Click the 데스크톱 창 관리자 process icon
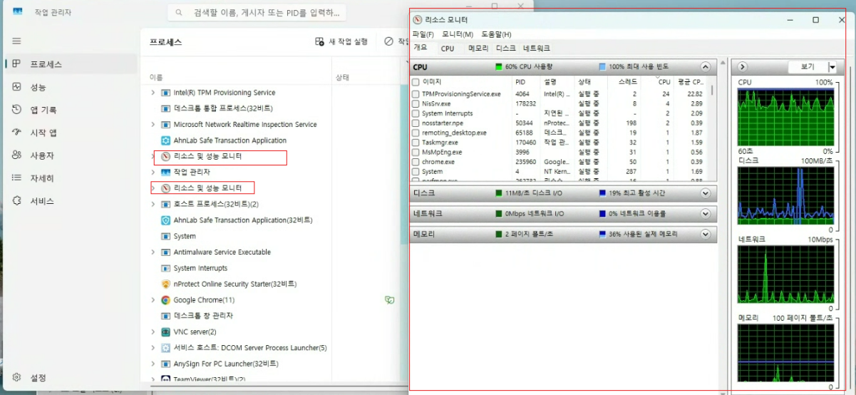Image resolution: width=856 pixels, height=395 pixels. tap(166, 316)
